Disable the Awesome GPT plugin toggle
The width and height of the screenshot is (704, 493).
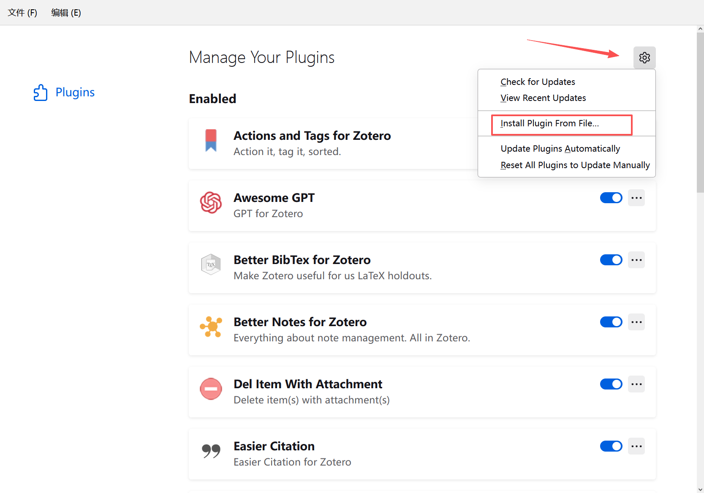[611, 198]
